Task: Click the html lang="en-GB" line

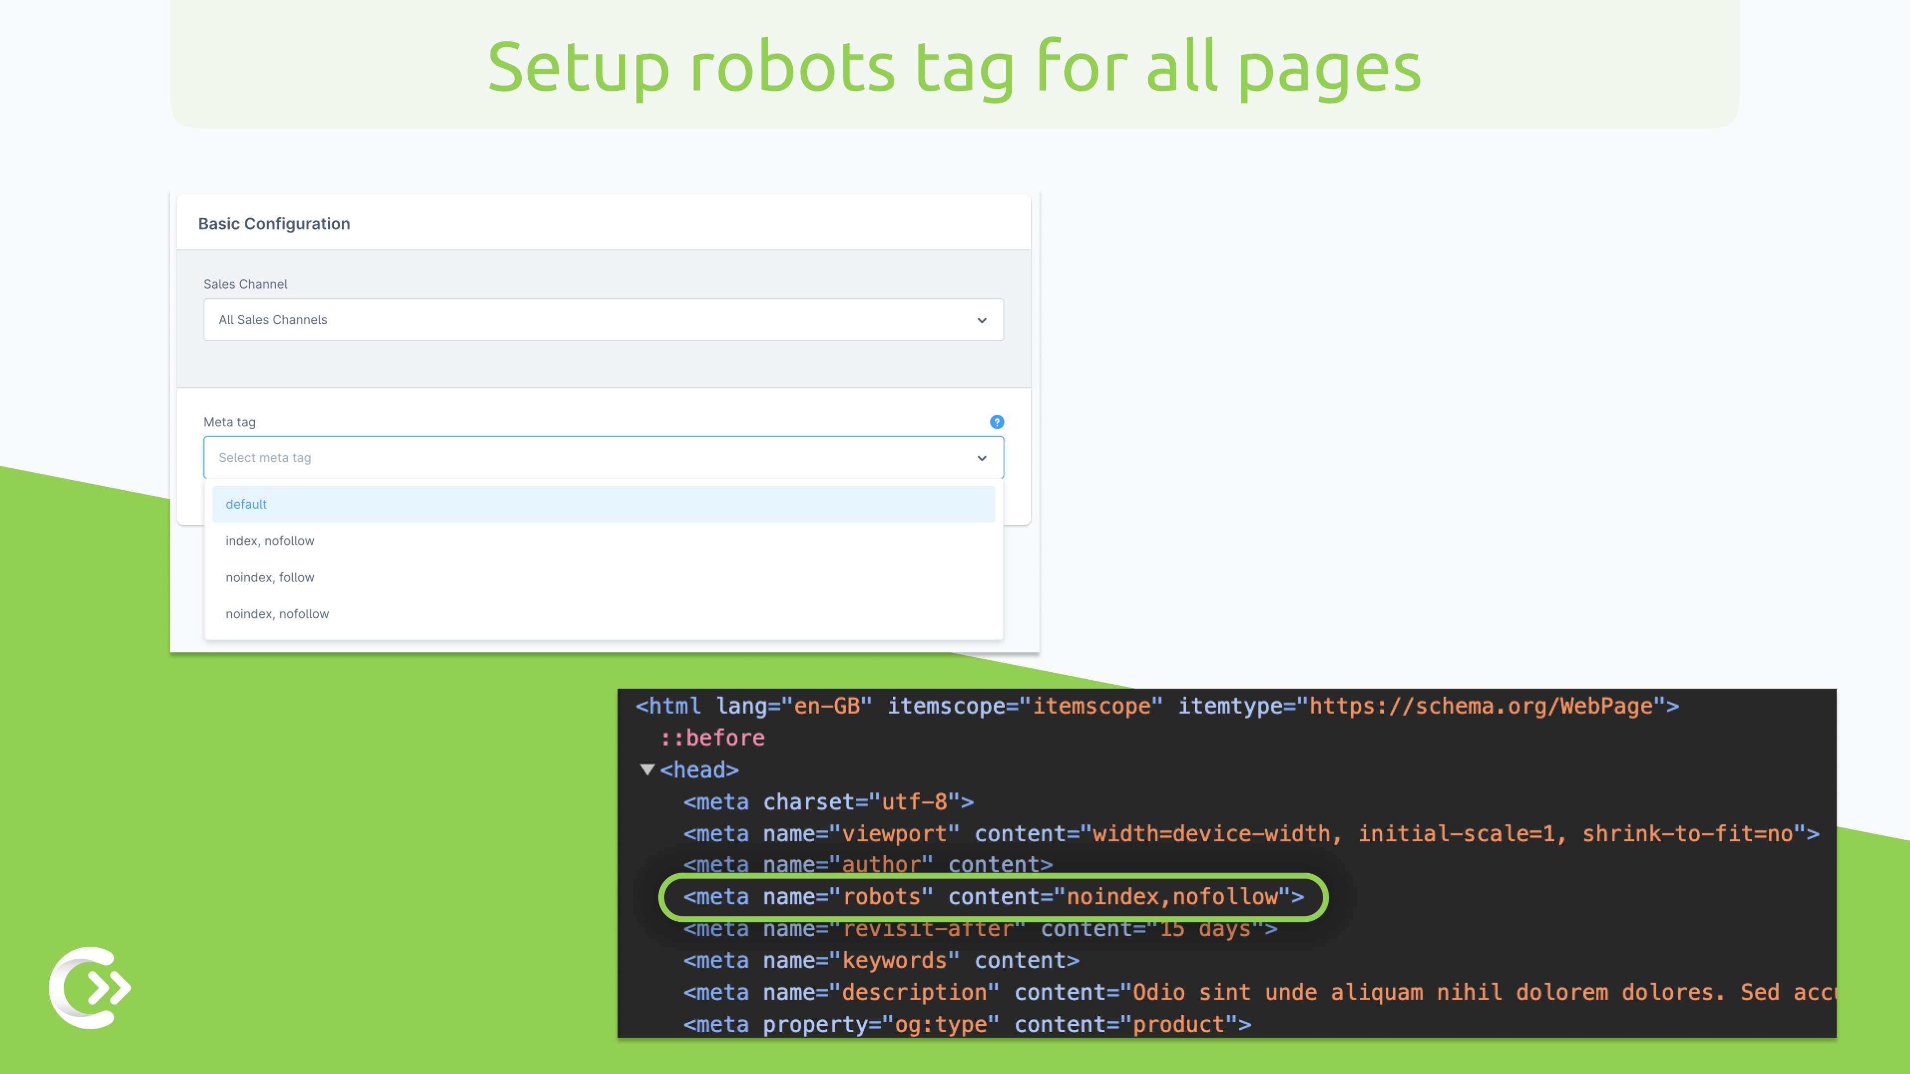Action: point(1156,706)
